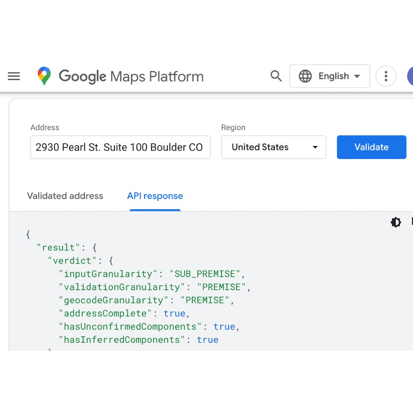Switch to the Validated address tab

tap(65, 196)
